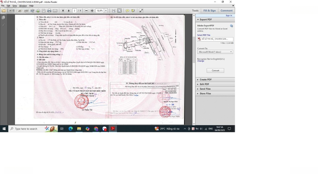Toggle fit one full page view

click(119, 11)
